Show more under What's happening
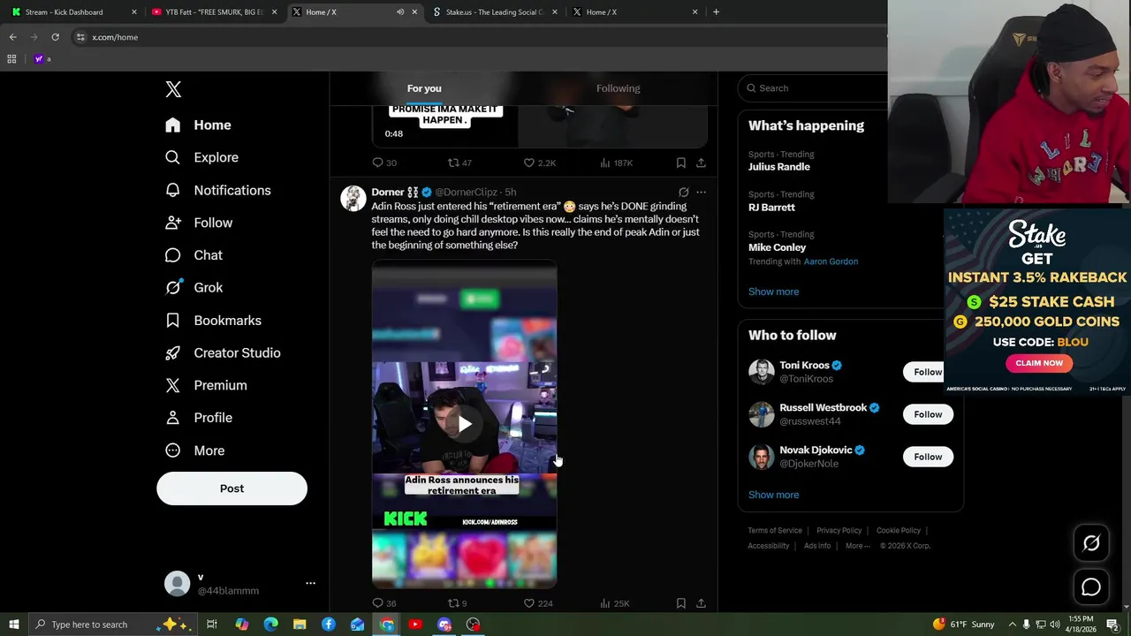This screenshot has width=1131, height=636. (773, 291)
